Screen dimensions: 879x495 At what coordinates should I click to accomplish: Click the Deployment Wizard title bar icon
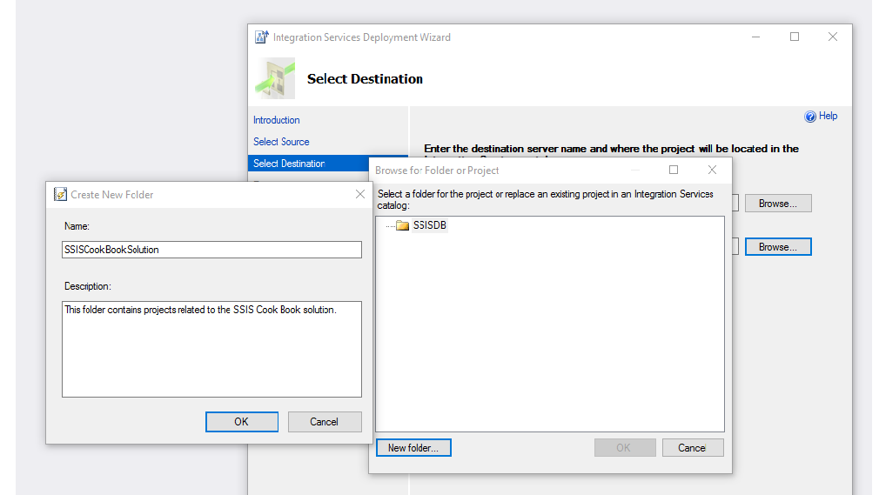(261, 37)
